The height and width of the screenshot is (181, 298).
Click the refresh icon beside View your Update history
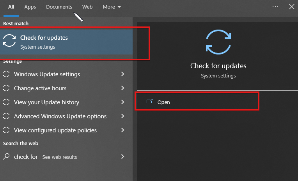pyautogui.click(x=6, y=102)
